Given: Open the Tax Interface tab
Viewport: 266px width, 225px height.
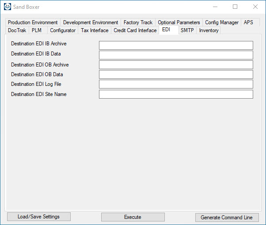Looking at the screenshot, I should pyautogui.click(x=95, y=30).
